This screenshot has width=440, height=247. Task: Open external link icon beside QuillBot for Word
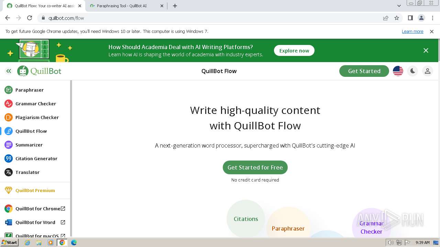coord(63,222)
